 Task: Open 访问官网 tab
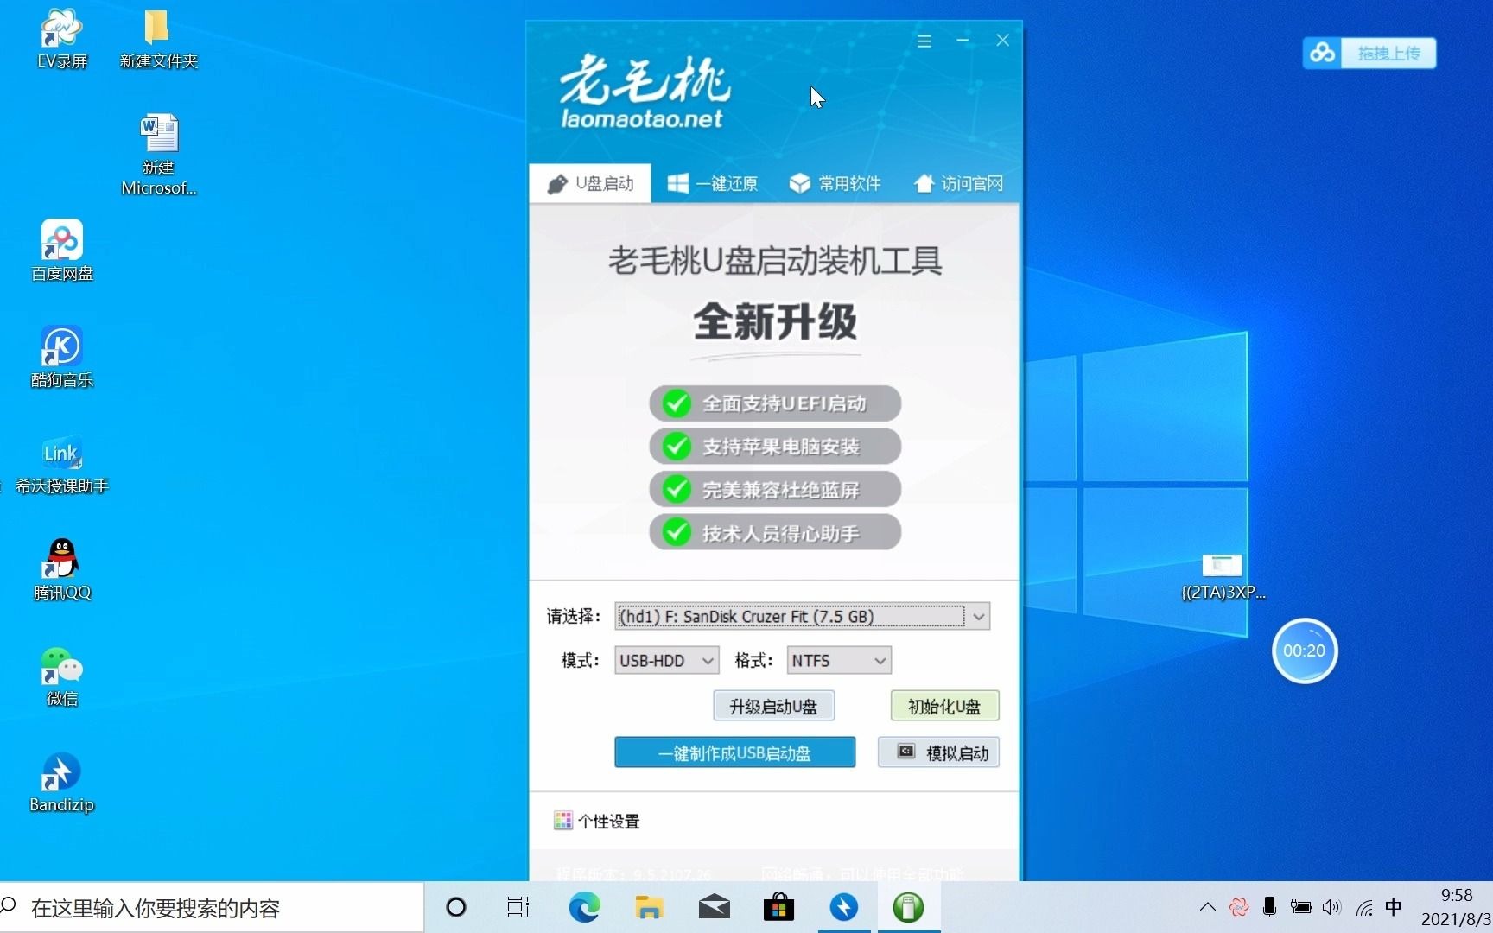(x=958, y=183)
